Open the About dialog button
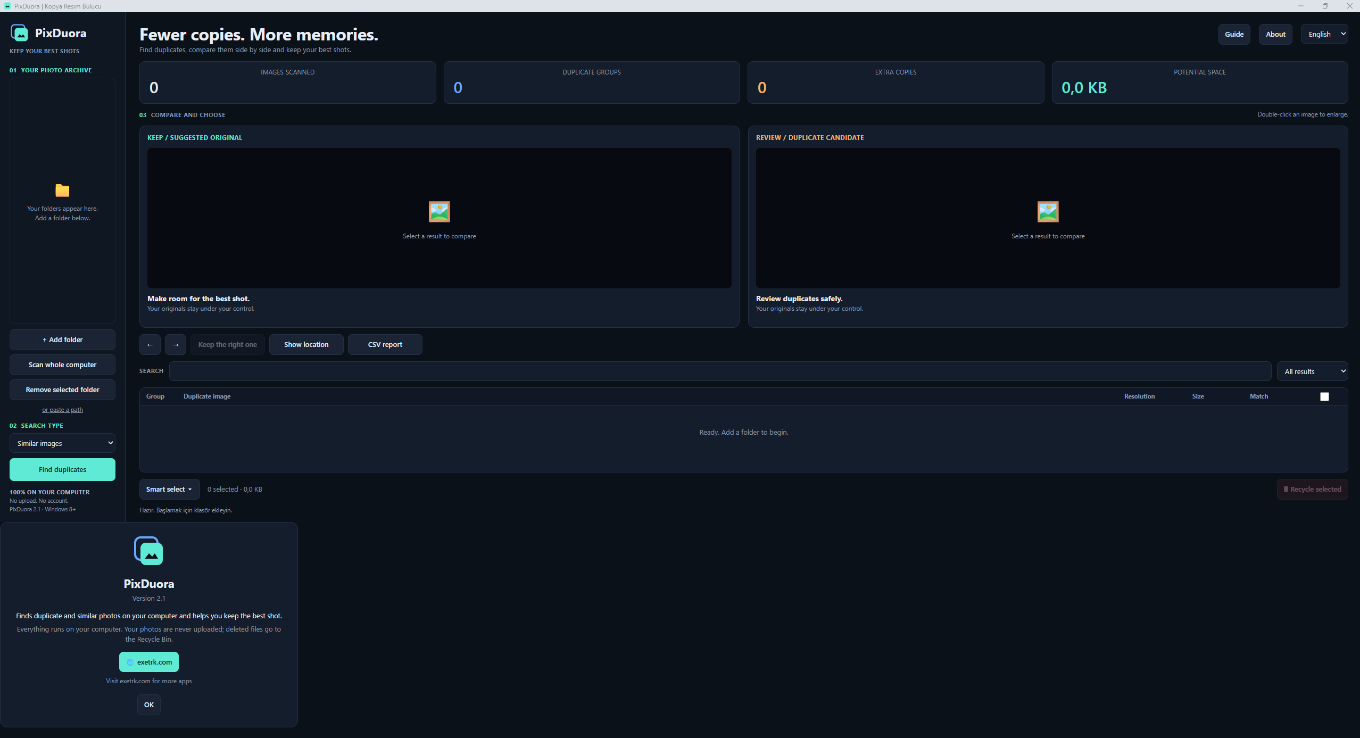 pyautogui.click(x=1275, y=34)
